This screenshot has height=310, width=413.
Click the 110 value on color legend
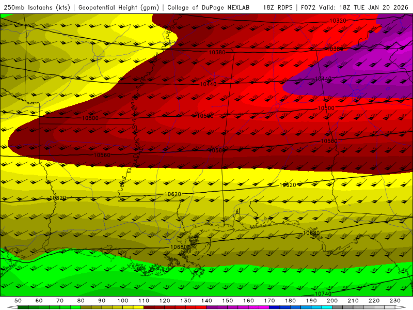click(144, 301)
